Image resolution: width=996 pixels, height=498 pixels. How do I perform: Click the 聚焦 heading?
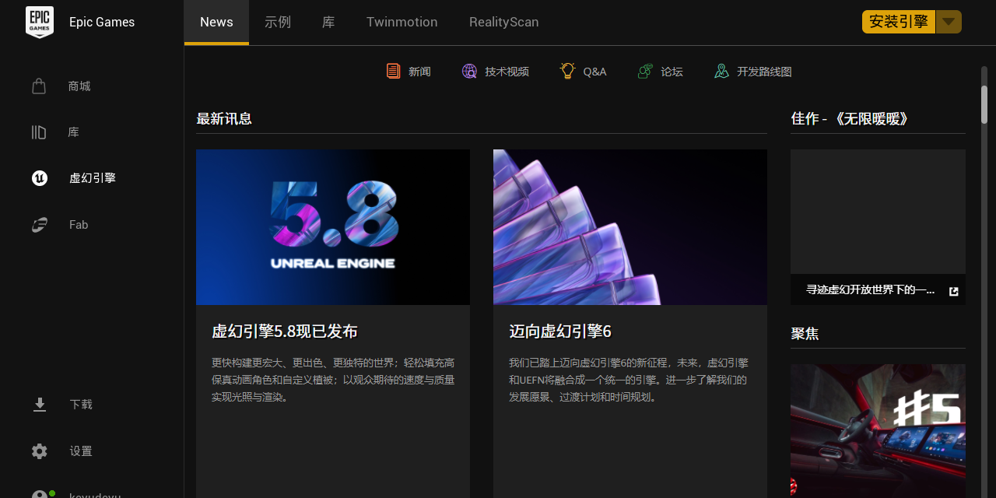pos(805,334)
